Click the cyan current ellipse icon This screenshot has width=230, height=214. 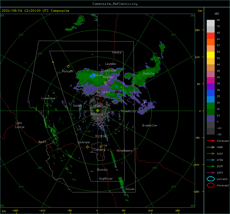tap(211, 179)
